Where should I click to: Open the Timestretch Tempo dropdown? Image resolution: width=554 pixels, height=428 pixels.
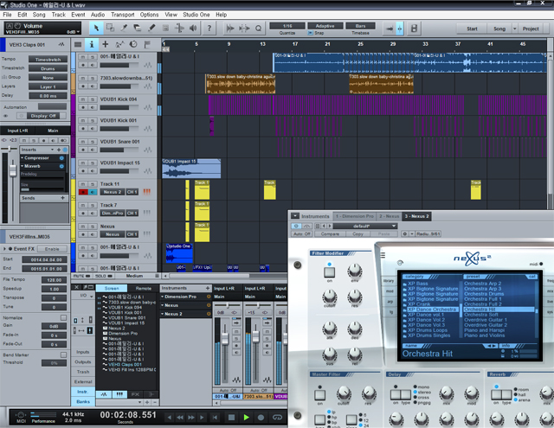point(48,60)
